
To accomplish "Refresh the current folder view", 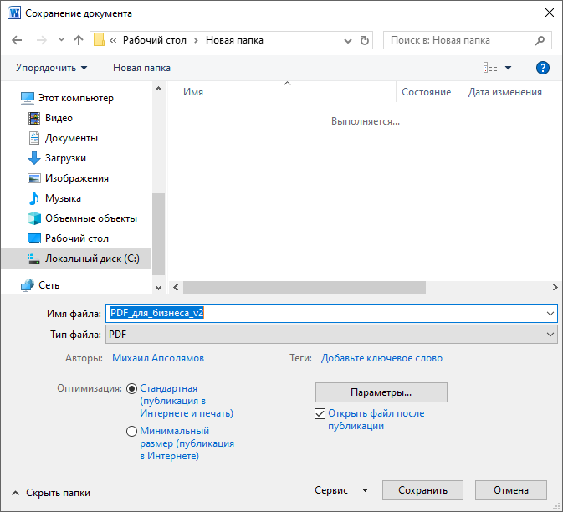I will click(x=364, y=40).
